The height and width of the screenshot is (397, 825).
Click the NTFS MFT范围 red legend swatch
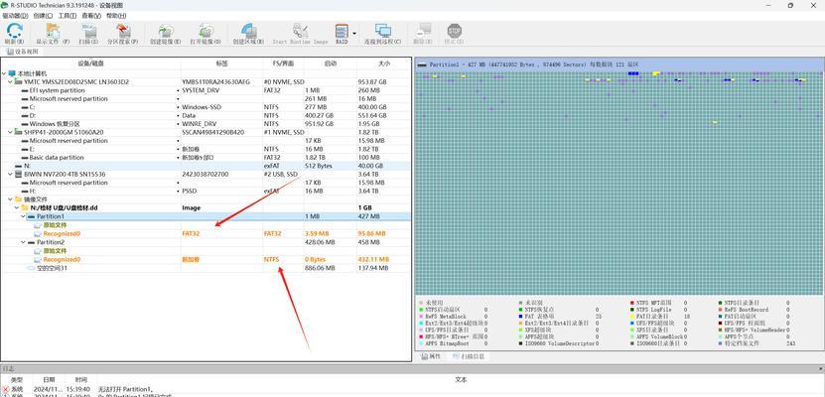tap(632, 303)
